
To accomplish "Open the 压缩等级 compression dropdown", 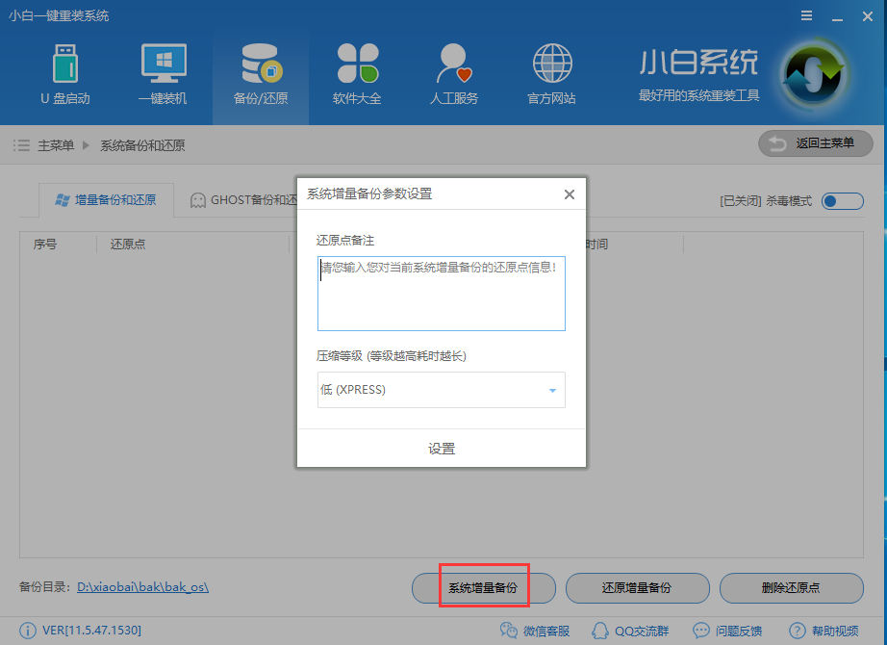I will [441, 390].
